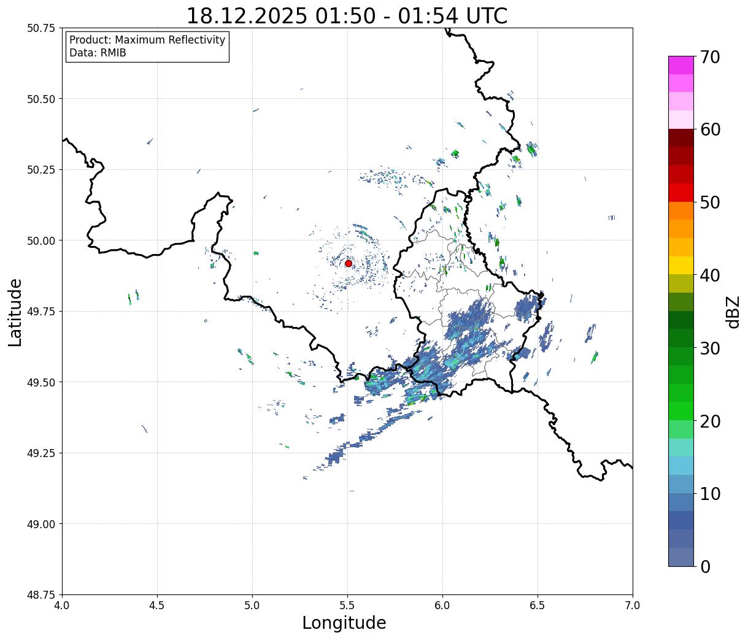Image resolution: width=748 pixels, height=638 pixels.
Task: Click the colorbar tick label 40
Action: point(710,275)
